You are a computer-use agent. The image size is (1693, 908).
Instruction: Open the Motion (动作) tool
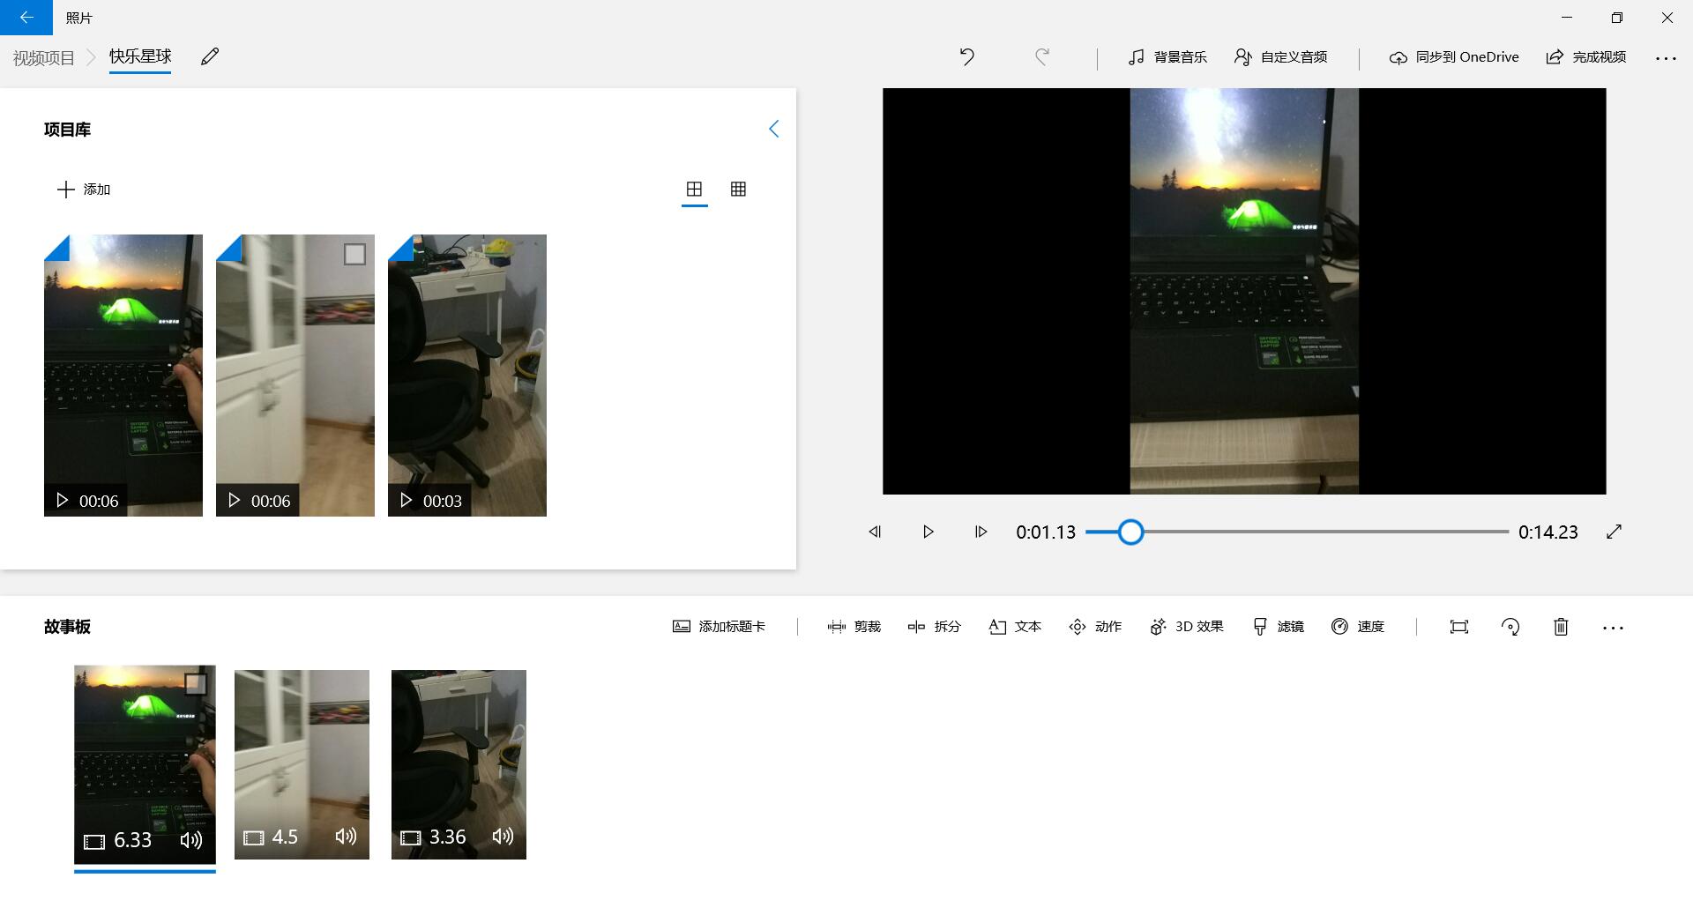click(1095, 627)
